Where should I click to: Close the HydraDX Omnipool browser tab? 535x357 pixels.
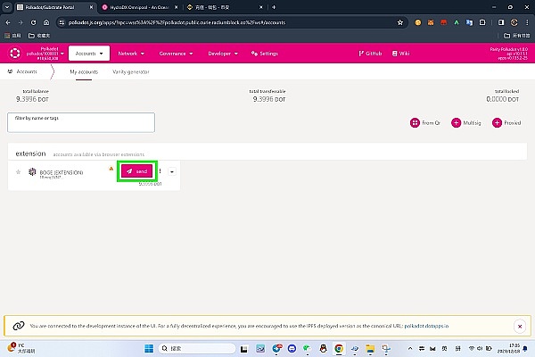pos(176,7)
